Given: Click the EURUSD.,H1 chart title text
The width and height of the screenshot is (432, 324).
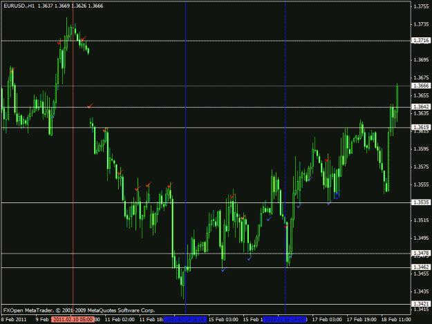Looking at the screenshot, I should 19,6.
